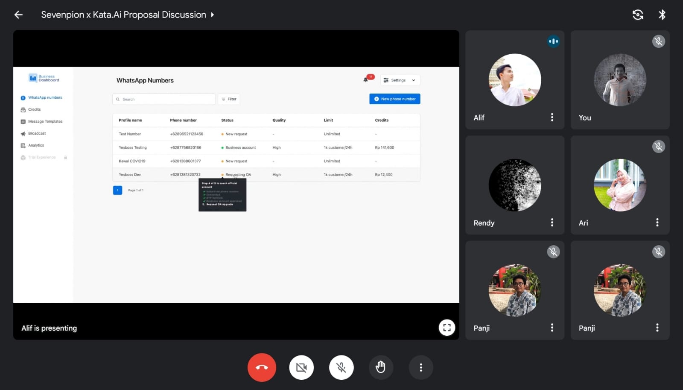Viewport: 683px width, 390px height.
Task: Click the Profile name column header
Action: pos(130,120)
